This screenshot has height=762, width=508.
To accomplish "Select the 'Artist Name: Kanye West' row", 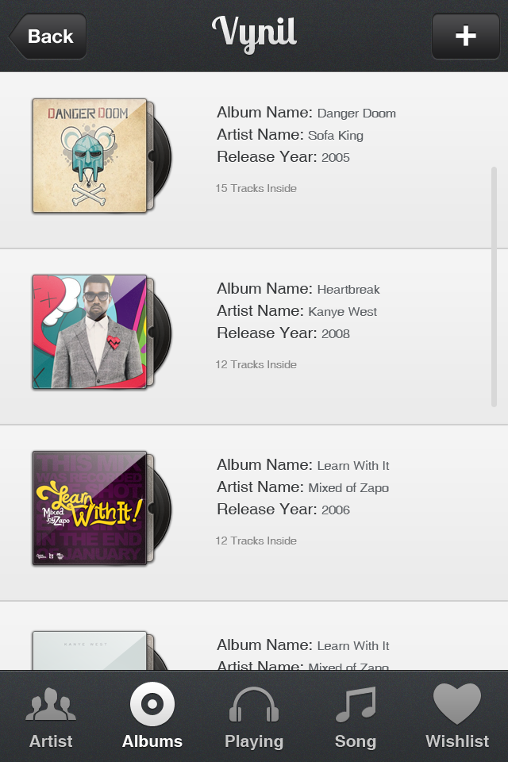I will (297, 311).
